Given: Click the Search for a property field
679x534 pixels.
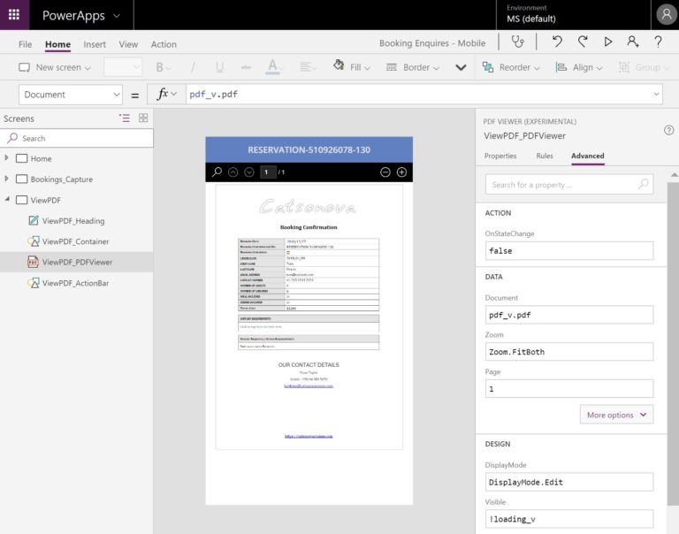Looking at the screenshot, I should point(569,185).
